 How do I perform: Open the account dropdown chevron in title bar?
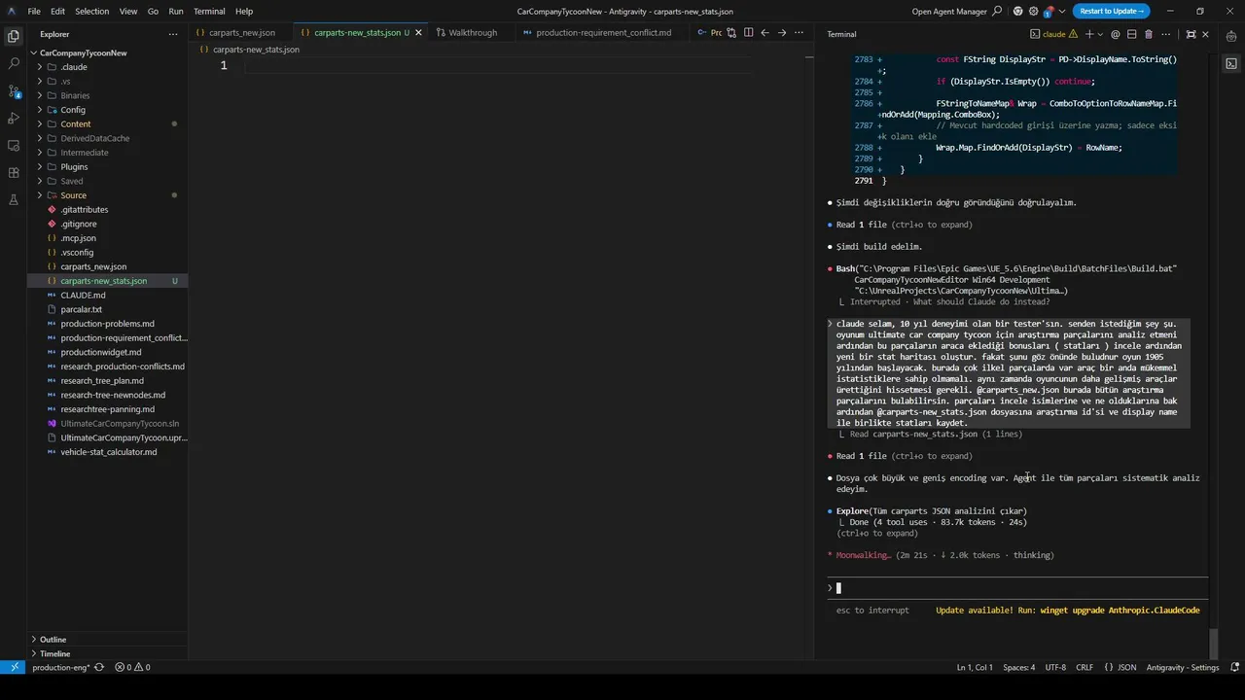pyautogui.click(x=1062, y=11)
